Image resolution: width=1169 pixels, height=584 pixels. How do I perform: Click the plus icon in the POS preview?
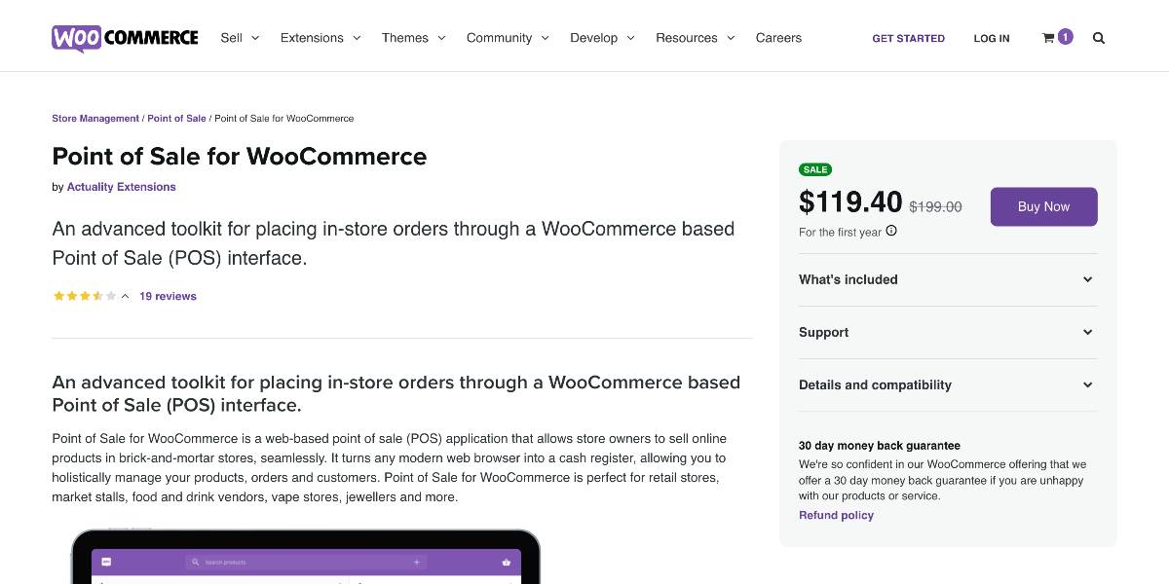(416, 563)
